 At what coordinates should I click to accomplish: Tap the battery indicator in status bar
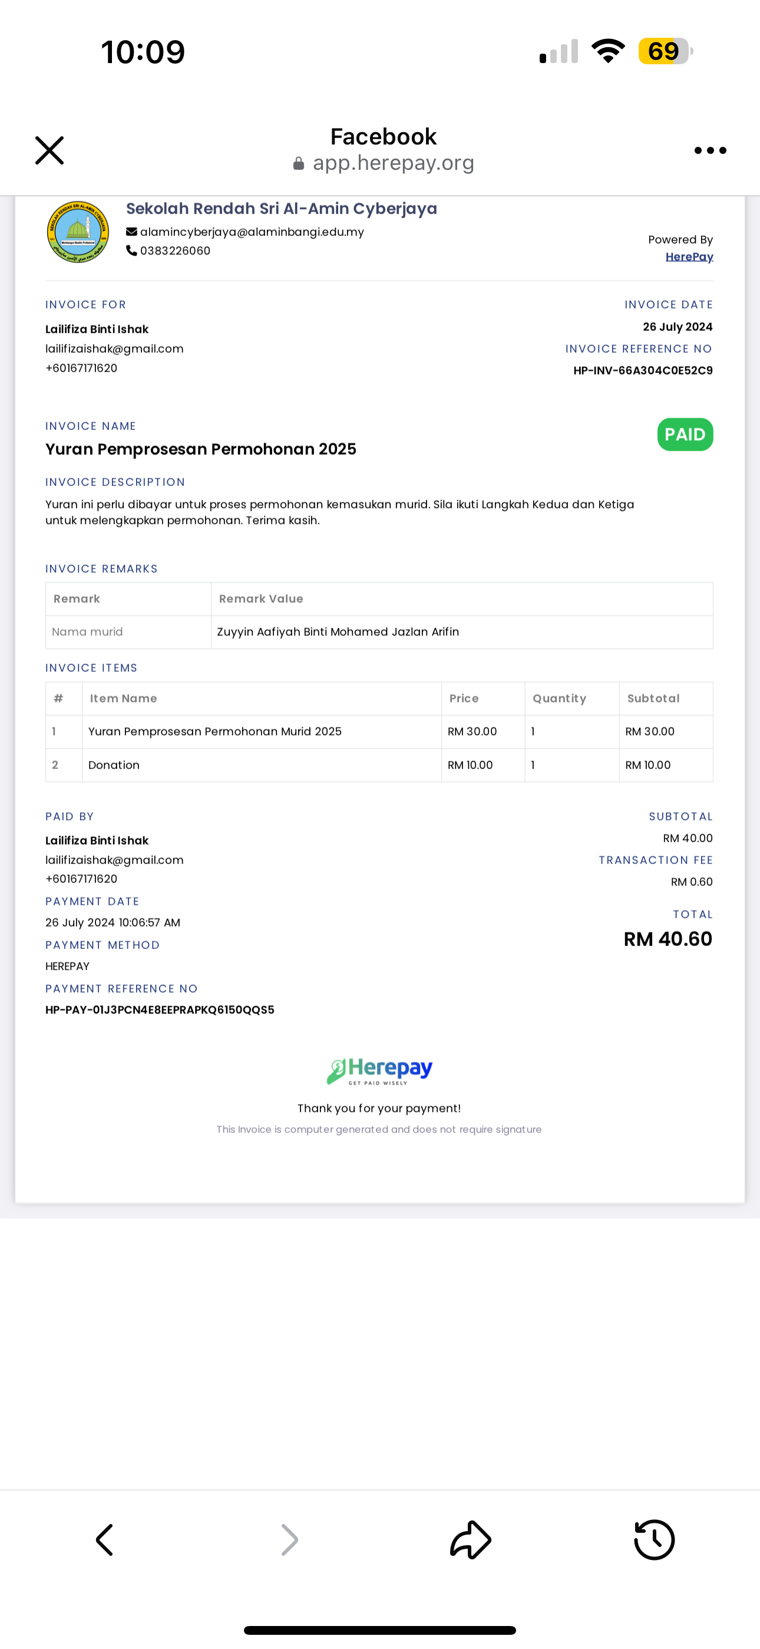tap(665, 51)
